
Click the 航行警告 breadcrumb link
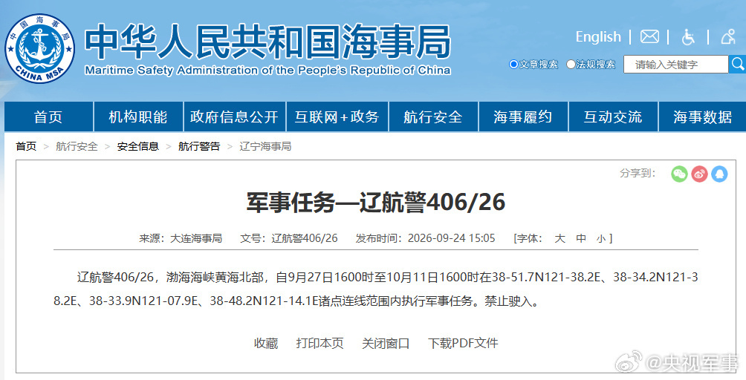point(199,146)
